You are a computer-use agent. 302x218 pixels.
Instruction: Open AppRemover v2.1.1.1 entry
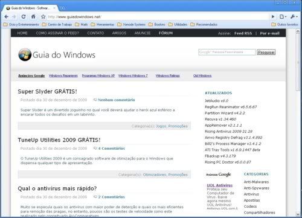tap(223, 125)
